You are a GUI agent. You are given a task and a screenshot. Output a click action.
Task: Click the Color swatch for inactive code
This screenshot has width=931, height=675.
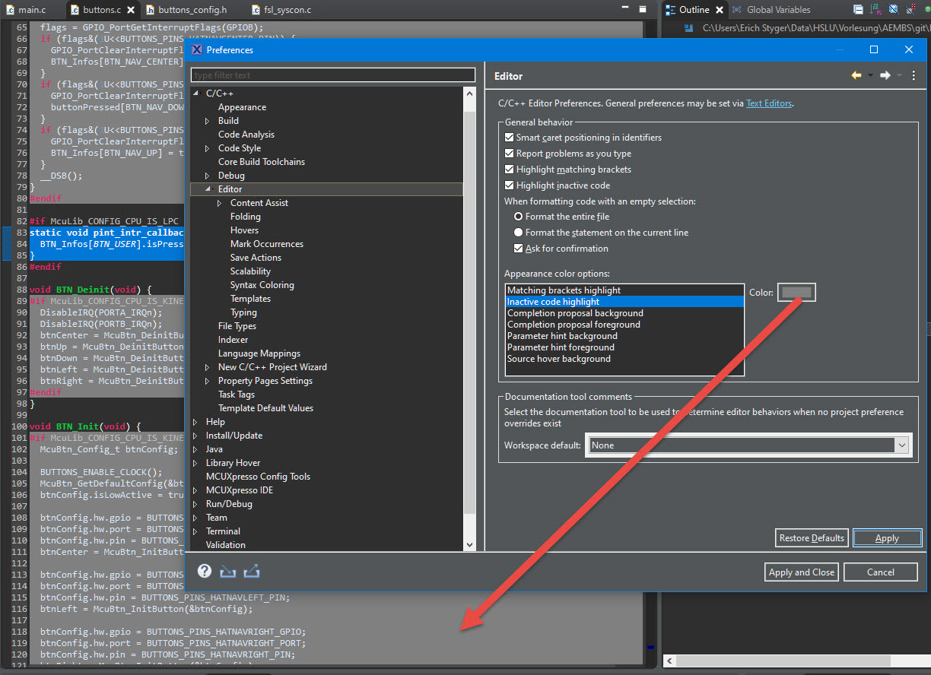pyautogui.click(x=796, y=293)
